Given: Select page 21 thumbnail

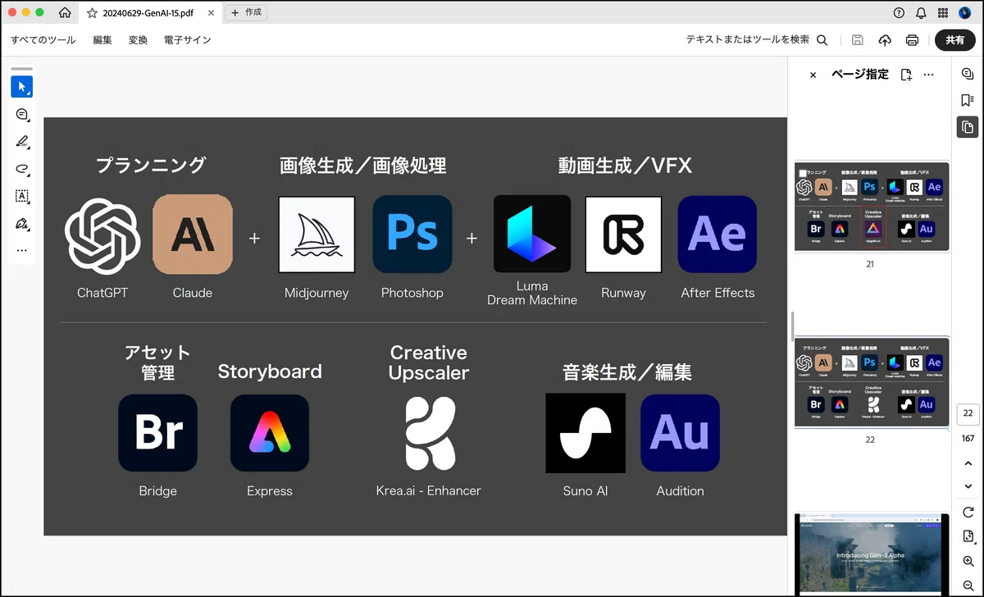Looking at the screenshot, I should click(872, 207).
